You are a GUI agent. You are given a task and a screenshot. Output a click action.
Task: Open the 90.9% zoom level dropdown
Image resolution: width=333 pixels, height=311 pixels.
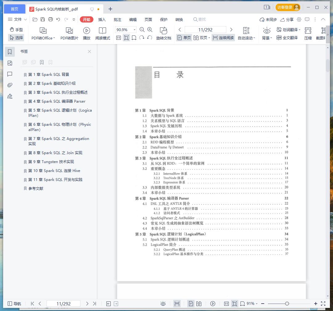[134, 30]
